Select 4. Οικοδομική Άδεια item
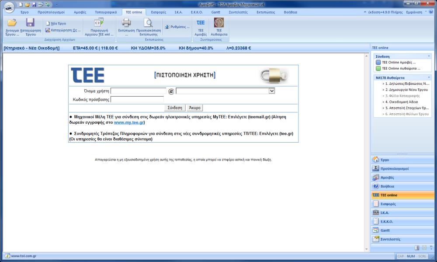 pyautogui.click(x=400, y=102)
